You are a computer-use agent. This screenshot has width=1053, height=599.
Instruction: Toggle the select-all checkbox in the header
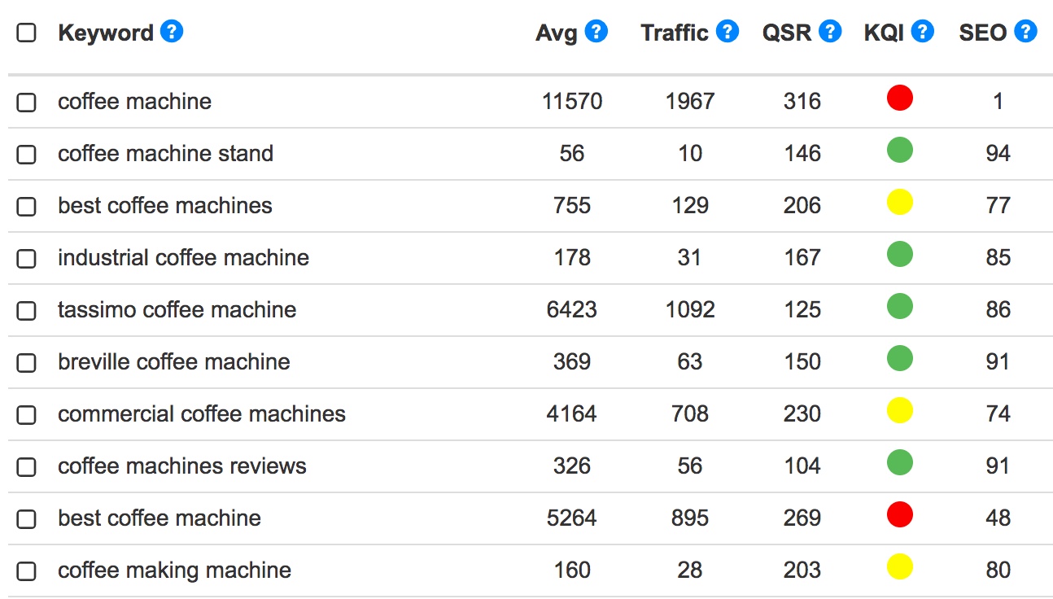[25, 33]
